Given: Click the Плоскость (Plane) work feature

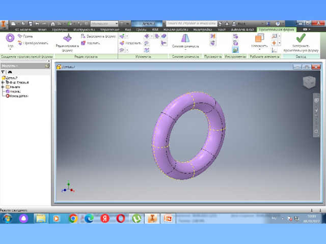Looking at the screenshot, I should pyautogui.click(x=259, y=41).
